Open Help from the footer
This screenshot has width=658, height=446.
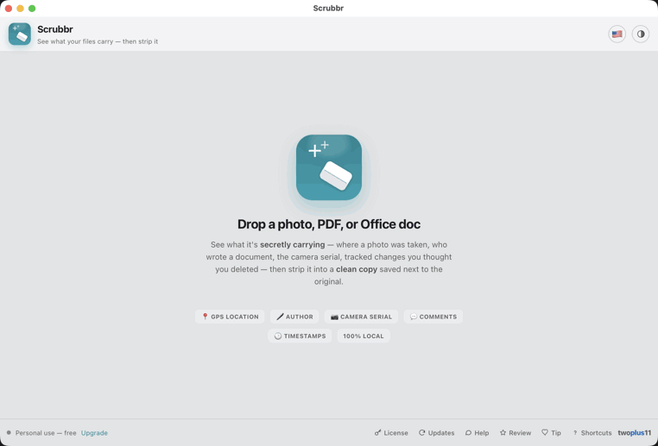coord(477,432)
